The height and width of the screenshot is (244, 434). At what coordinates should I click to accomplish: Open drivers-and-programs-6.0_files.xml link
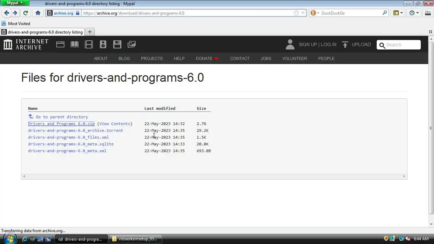tap(68, 137)
